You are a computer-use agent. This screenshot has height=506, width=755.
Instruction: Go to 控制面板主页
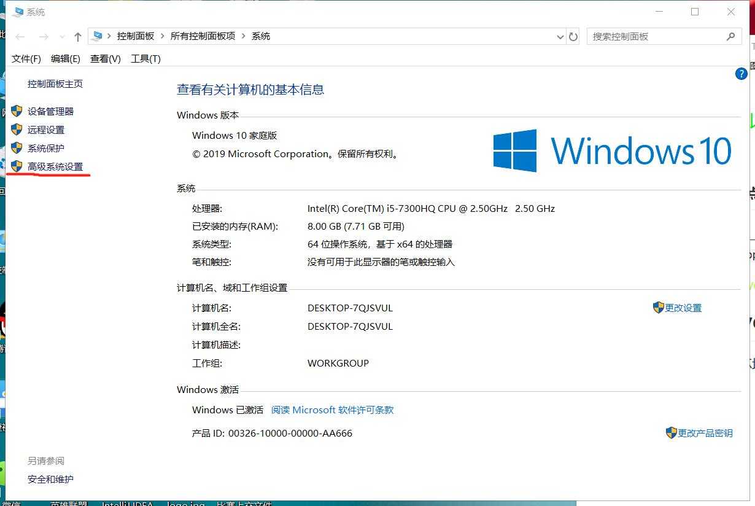(x=55, y=84)
